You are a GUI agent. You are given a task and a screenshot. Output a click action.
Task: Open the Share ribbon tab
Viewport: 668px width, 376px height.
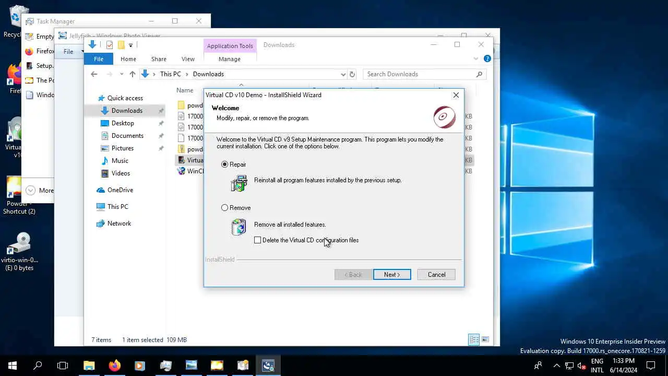coord(159,59)
